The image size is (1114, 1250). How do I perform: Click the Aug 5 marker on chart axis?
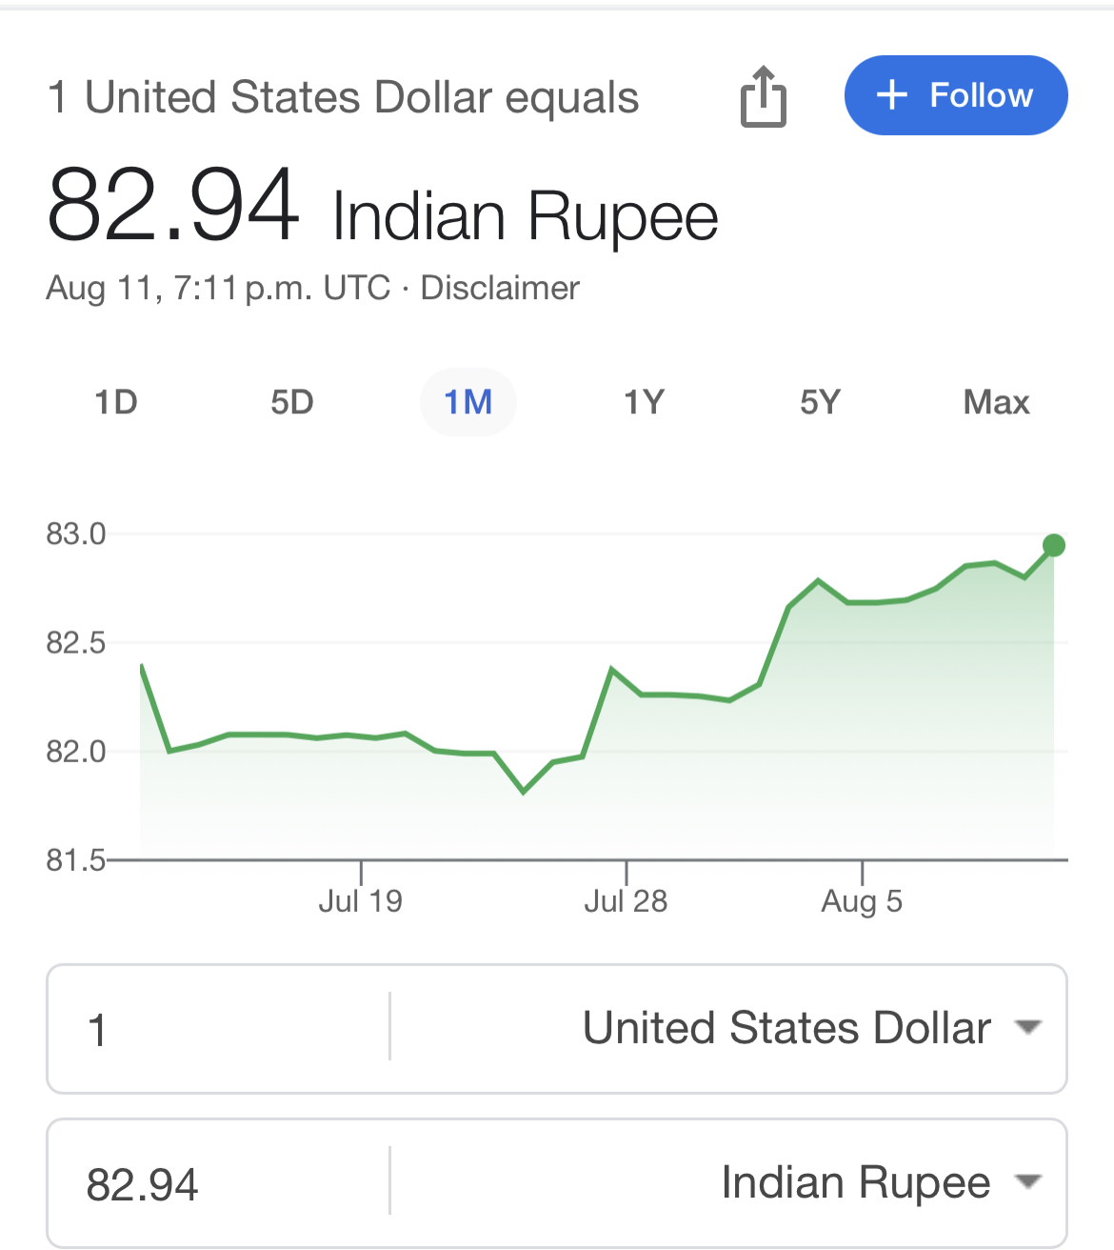[x=862, y=900]
